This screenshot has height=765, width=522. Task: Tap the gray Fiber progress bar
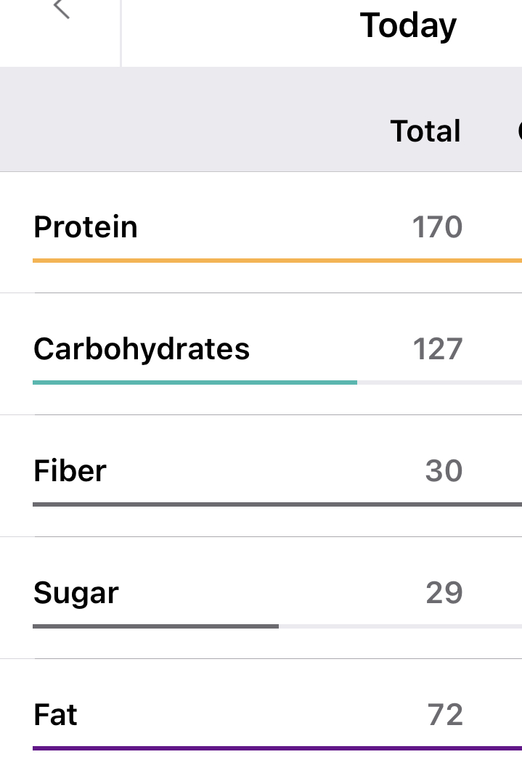pyautogui.click(x=276, y=504)
